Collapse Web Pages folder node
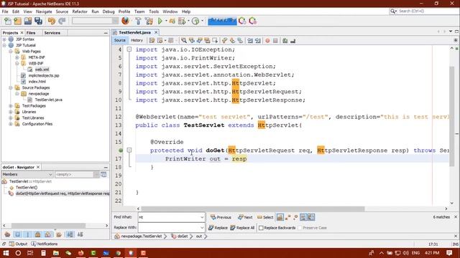The image size is (460, 258). coord(11,51)
